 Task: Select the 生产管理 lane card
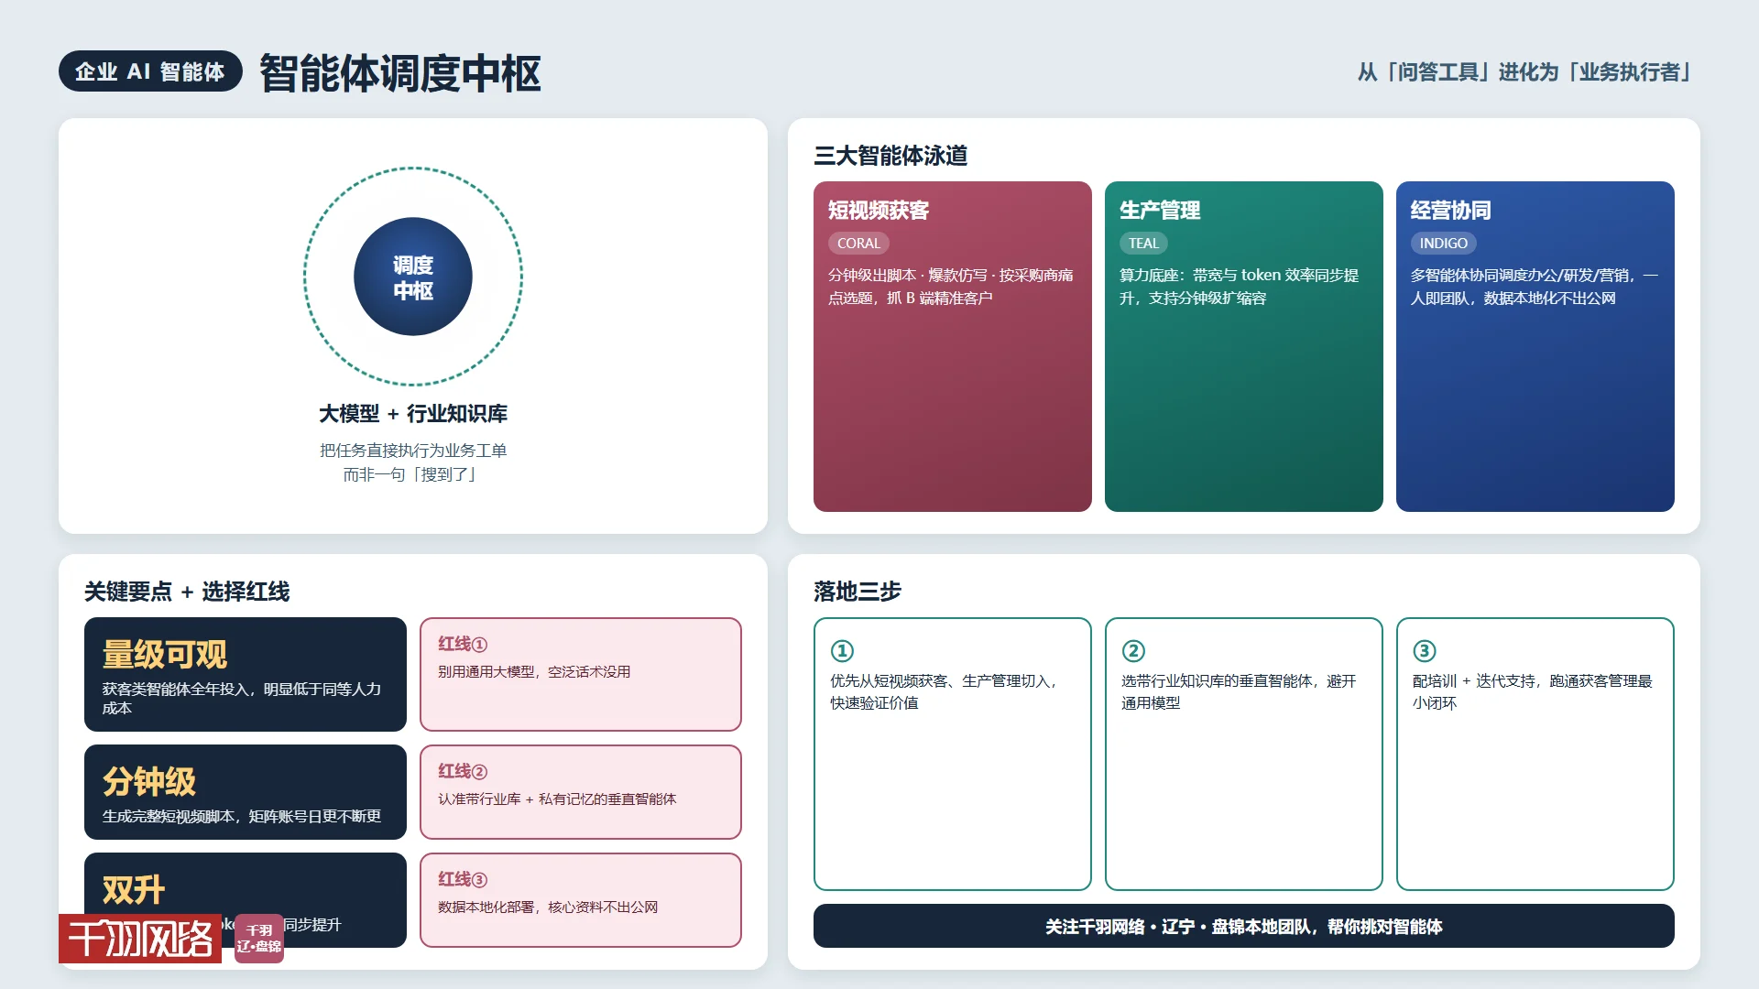coord(1244,346)
